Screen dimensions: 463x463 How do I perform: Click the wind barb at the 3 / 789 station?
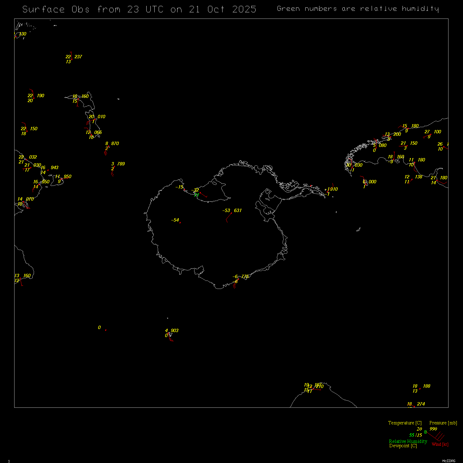coord(113,172)
